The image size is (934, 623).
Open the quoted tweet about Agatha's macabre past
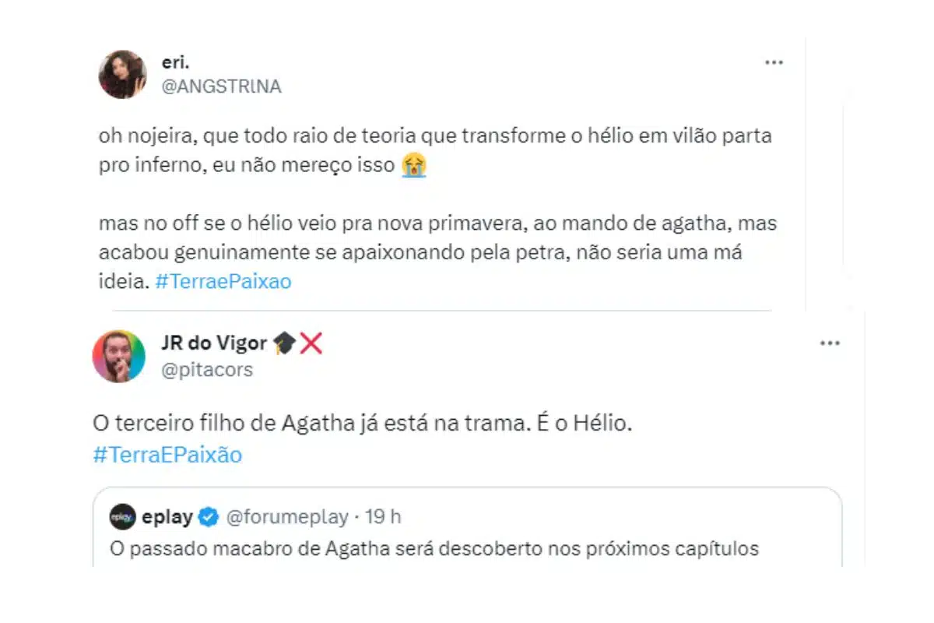(x=434, y=548)
